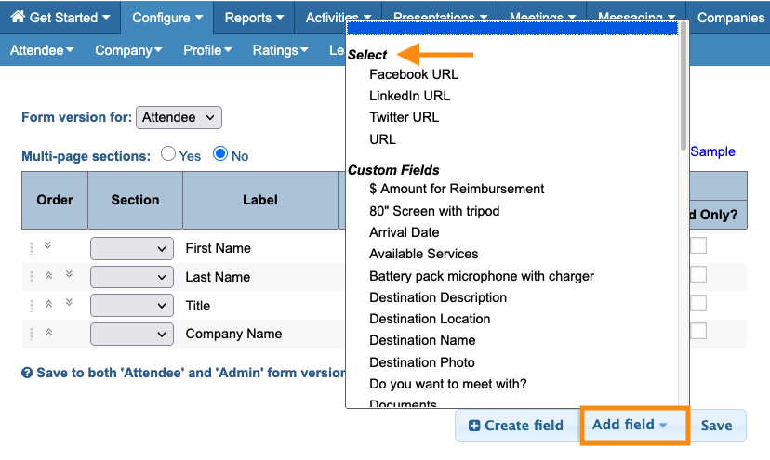This screenshot has width=770, height=460.
Task: Open the Section dropdown for Last Name
Action: point(132,277)
